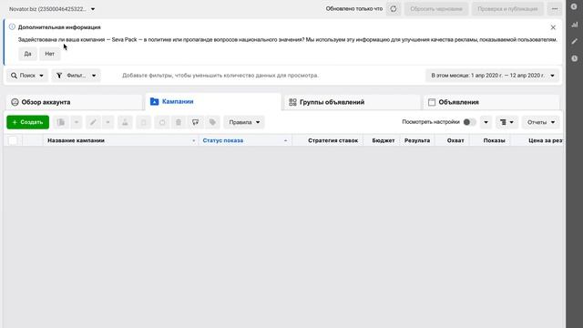This screenshot has width=583, height=328.
Task: Open the dropdown arrow next to settings toggle
Action: (486, 122)
